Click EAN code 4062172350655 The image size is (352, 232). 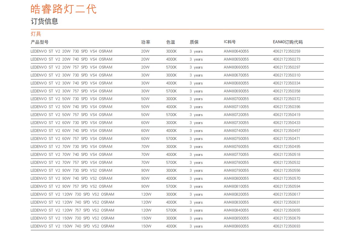coord(287,210)
